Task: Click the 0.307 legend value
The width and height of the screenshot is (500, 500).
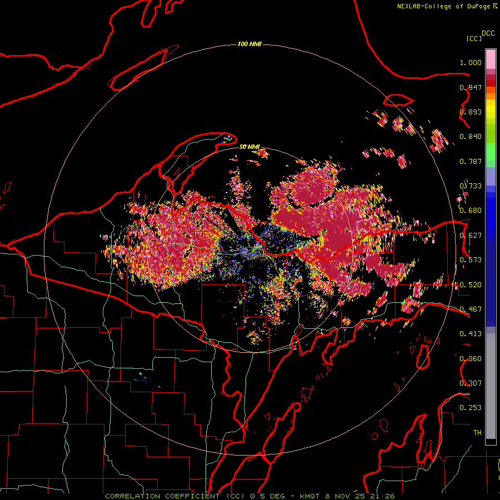Action: pyautogui.click(x=471, y=383)
